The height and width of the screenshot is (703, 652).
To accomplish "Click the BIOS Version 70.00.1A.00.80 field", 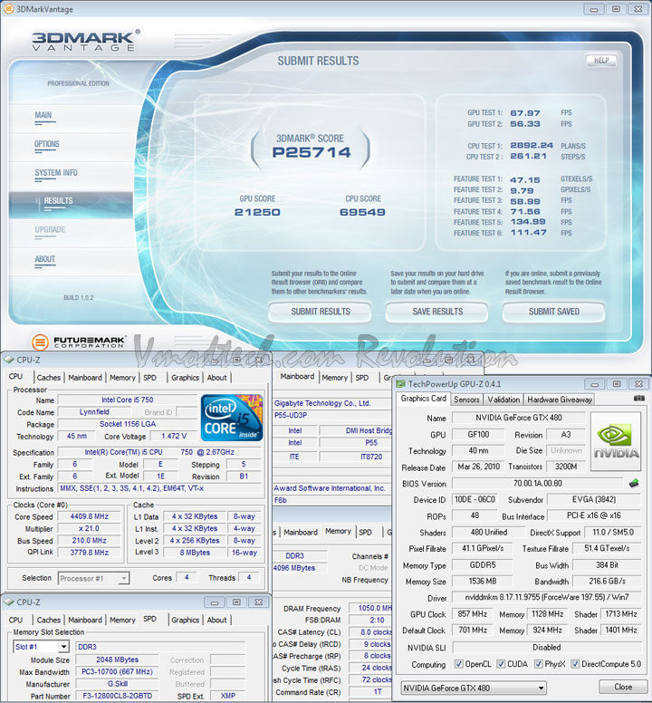I will point(537,484).
